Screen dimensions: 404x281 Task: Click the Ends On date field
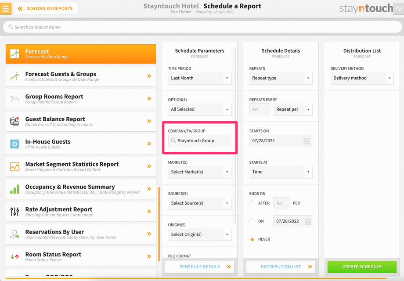[293, 221]
